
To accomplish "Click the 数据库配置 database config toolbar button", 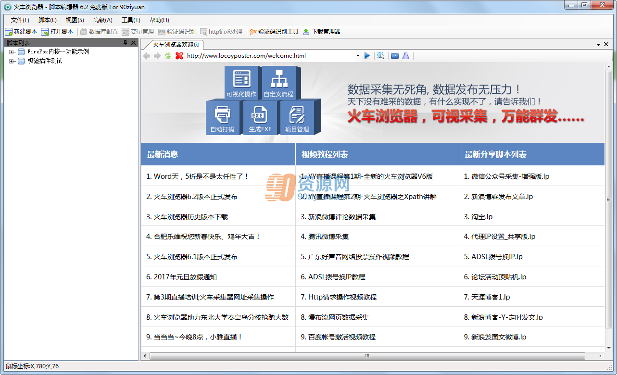I will pyautogui.click(x=99, y=32).
